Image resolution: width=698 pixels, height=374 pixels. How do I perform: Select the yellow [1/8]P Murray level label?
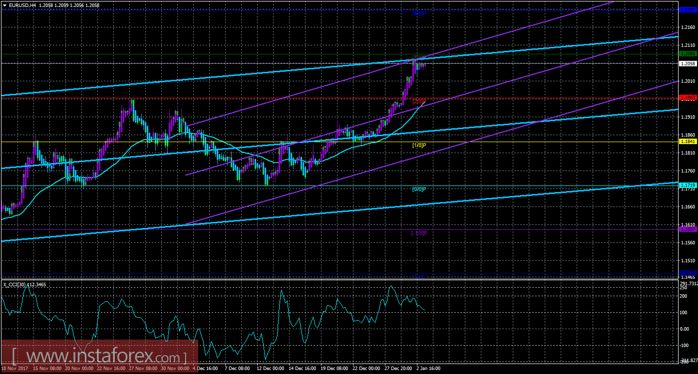click(418, 146)
